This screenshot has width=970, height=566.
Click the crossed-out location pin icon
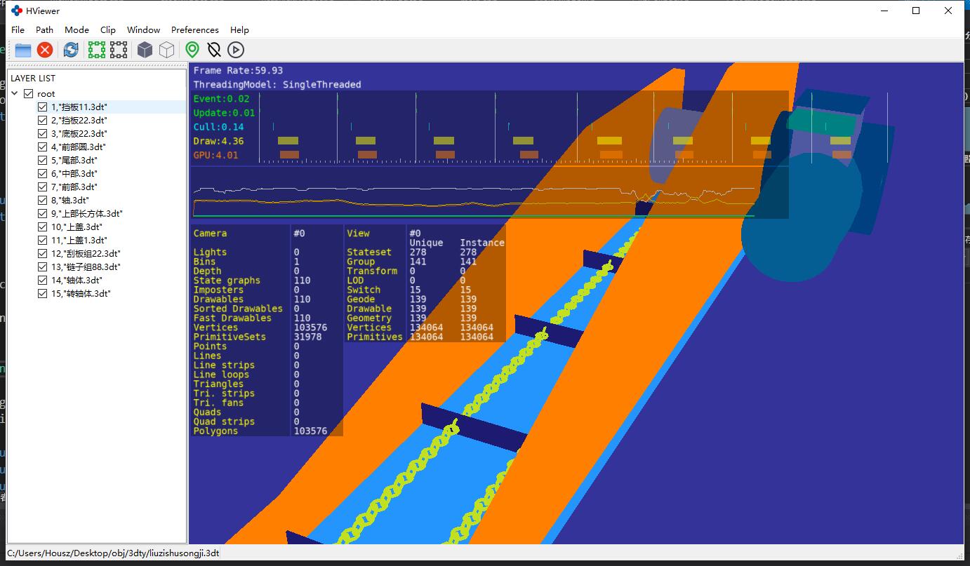point(214,50)
